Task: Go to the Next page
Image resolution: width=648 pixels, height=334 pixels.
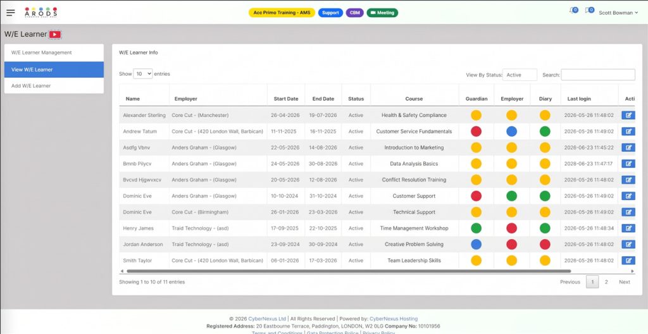Action: [x=625, y=282]
